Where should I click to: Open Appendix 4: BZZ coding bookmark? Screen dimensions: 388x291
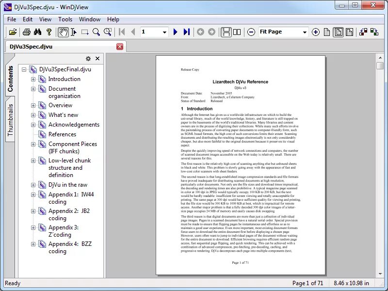pyautogui.click(x=70, y=247)
